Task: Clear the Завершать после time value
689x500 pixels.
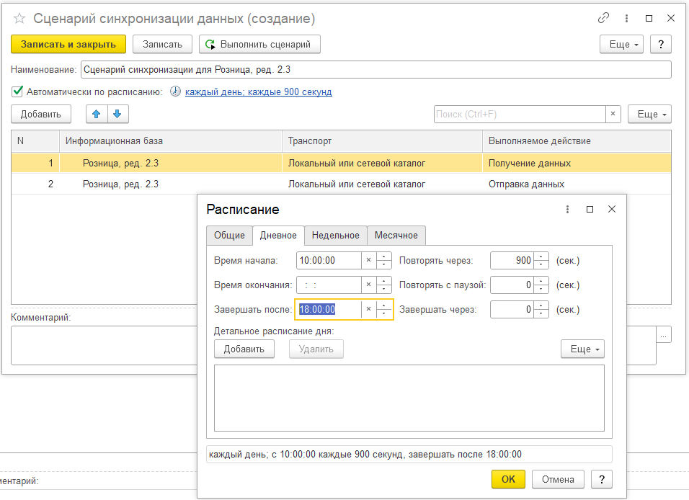Action: pos(368,309)
